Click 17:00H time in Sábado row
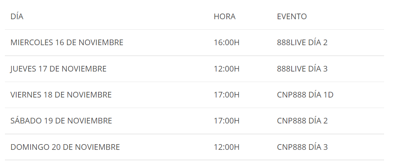The height and width of the screenshot is (166, 395). pyautogui.click(x=226, y=121)
